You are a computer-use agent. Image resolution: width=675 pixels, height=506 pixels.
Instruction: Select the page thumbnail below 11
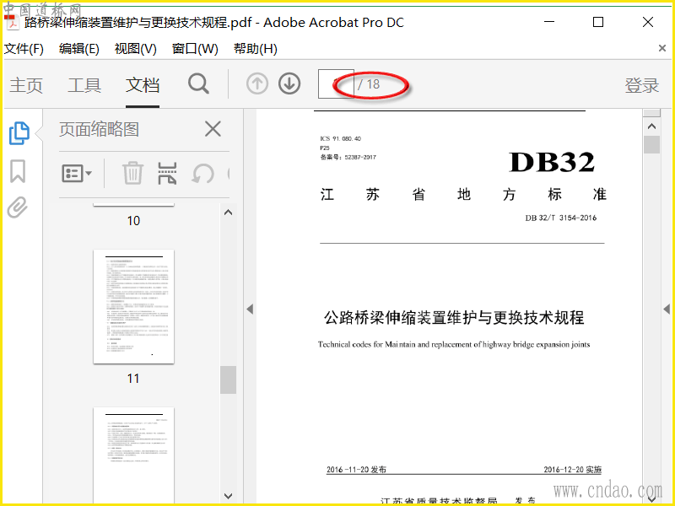point(133,456)
